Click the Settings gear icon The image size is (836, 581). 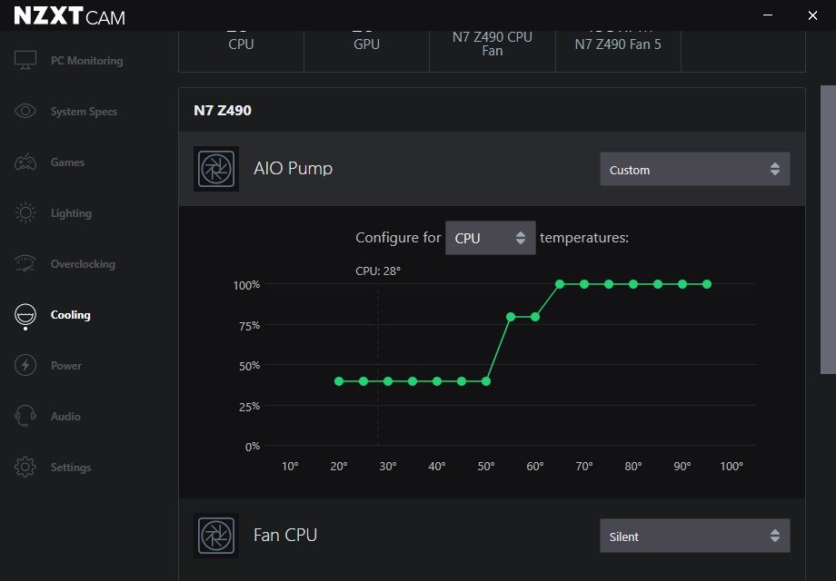pos(25,467)
